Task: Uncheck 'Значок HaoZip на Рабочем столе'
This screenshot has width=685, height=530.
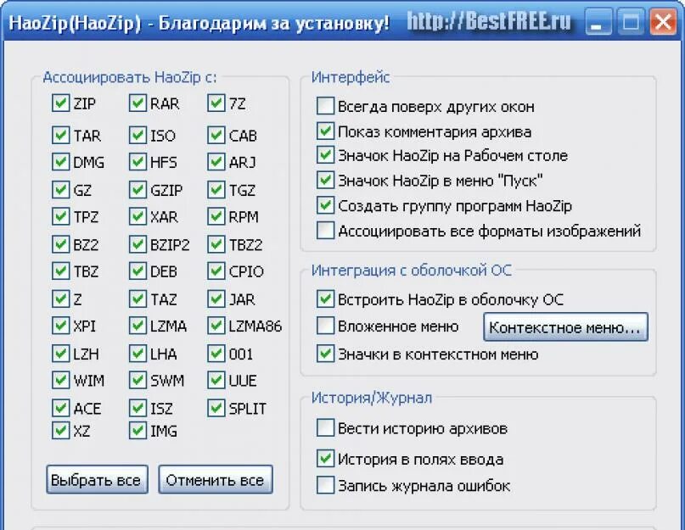Action: click(325, 155)
